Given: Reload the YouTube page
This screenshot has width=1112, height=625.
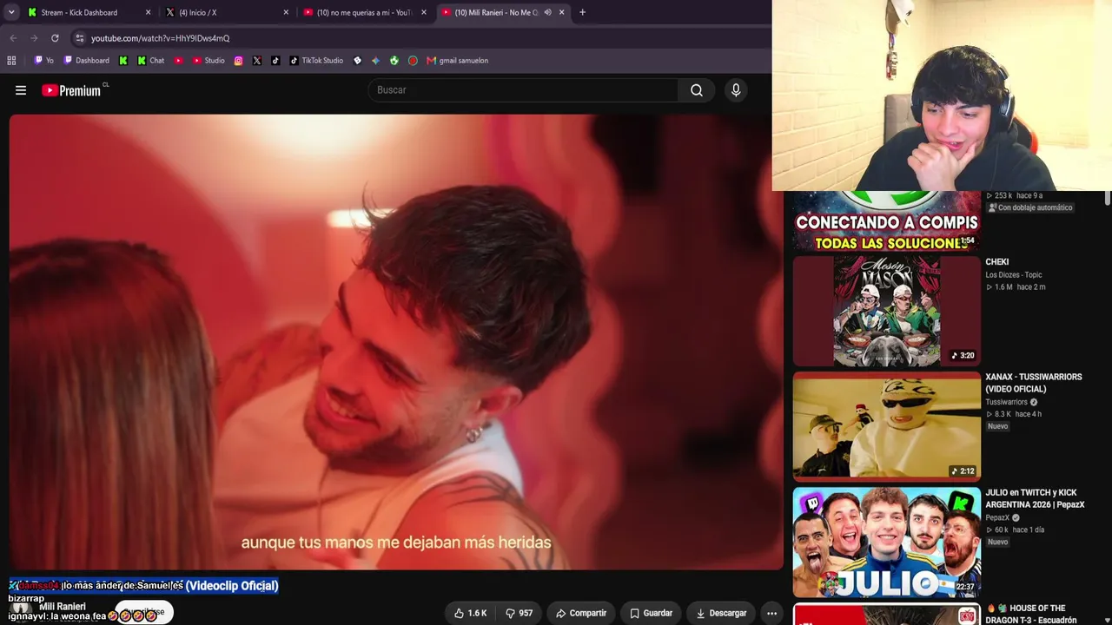Looking at the screenshot, I should (x=55, y=38).
